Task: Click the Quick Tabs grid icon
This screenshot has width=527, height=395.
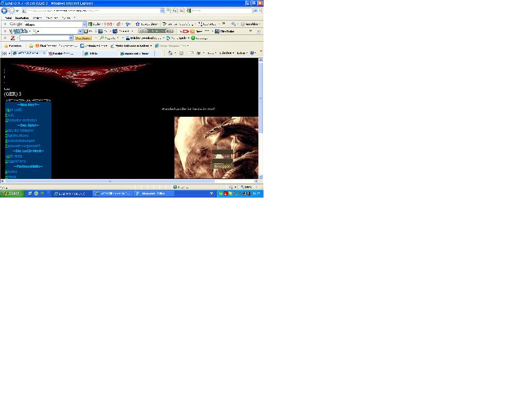Action: (x=4, y=53)
